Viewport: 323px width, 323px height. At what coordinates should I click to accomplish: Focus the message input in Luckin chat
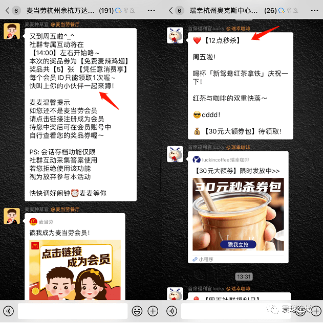pos(236,311)
